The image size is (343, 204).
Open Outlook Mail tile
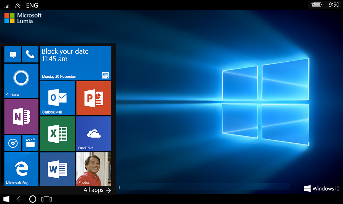[x=58, y=98]
